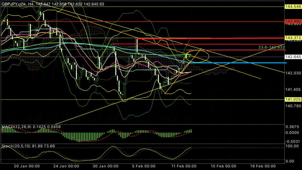Screen dimensions: 302x170
Task: Click the current price label 142.645
Action: [293, 57]
